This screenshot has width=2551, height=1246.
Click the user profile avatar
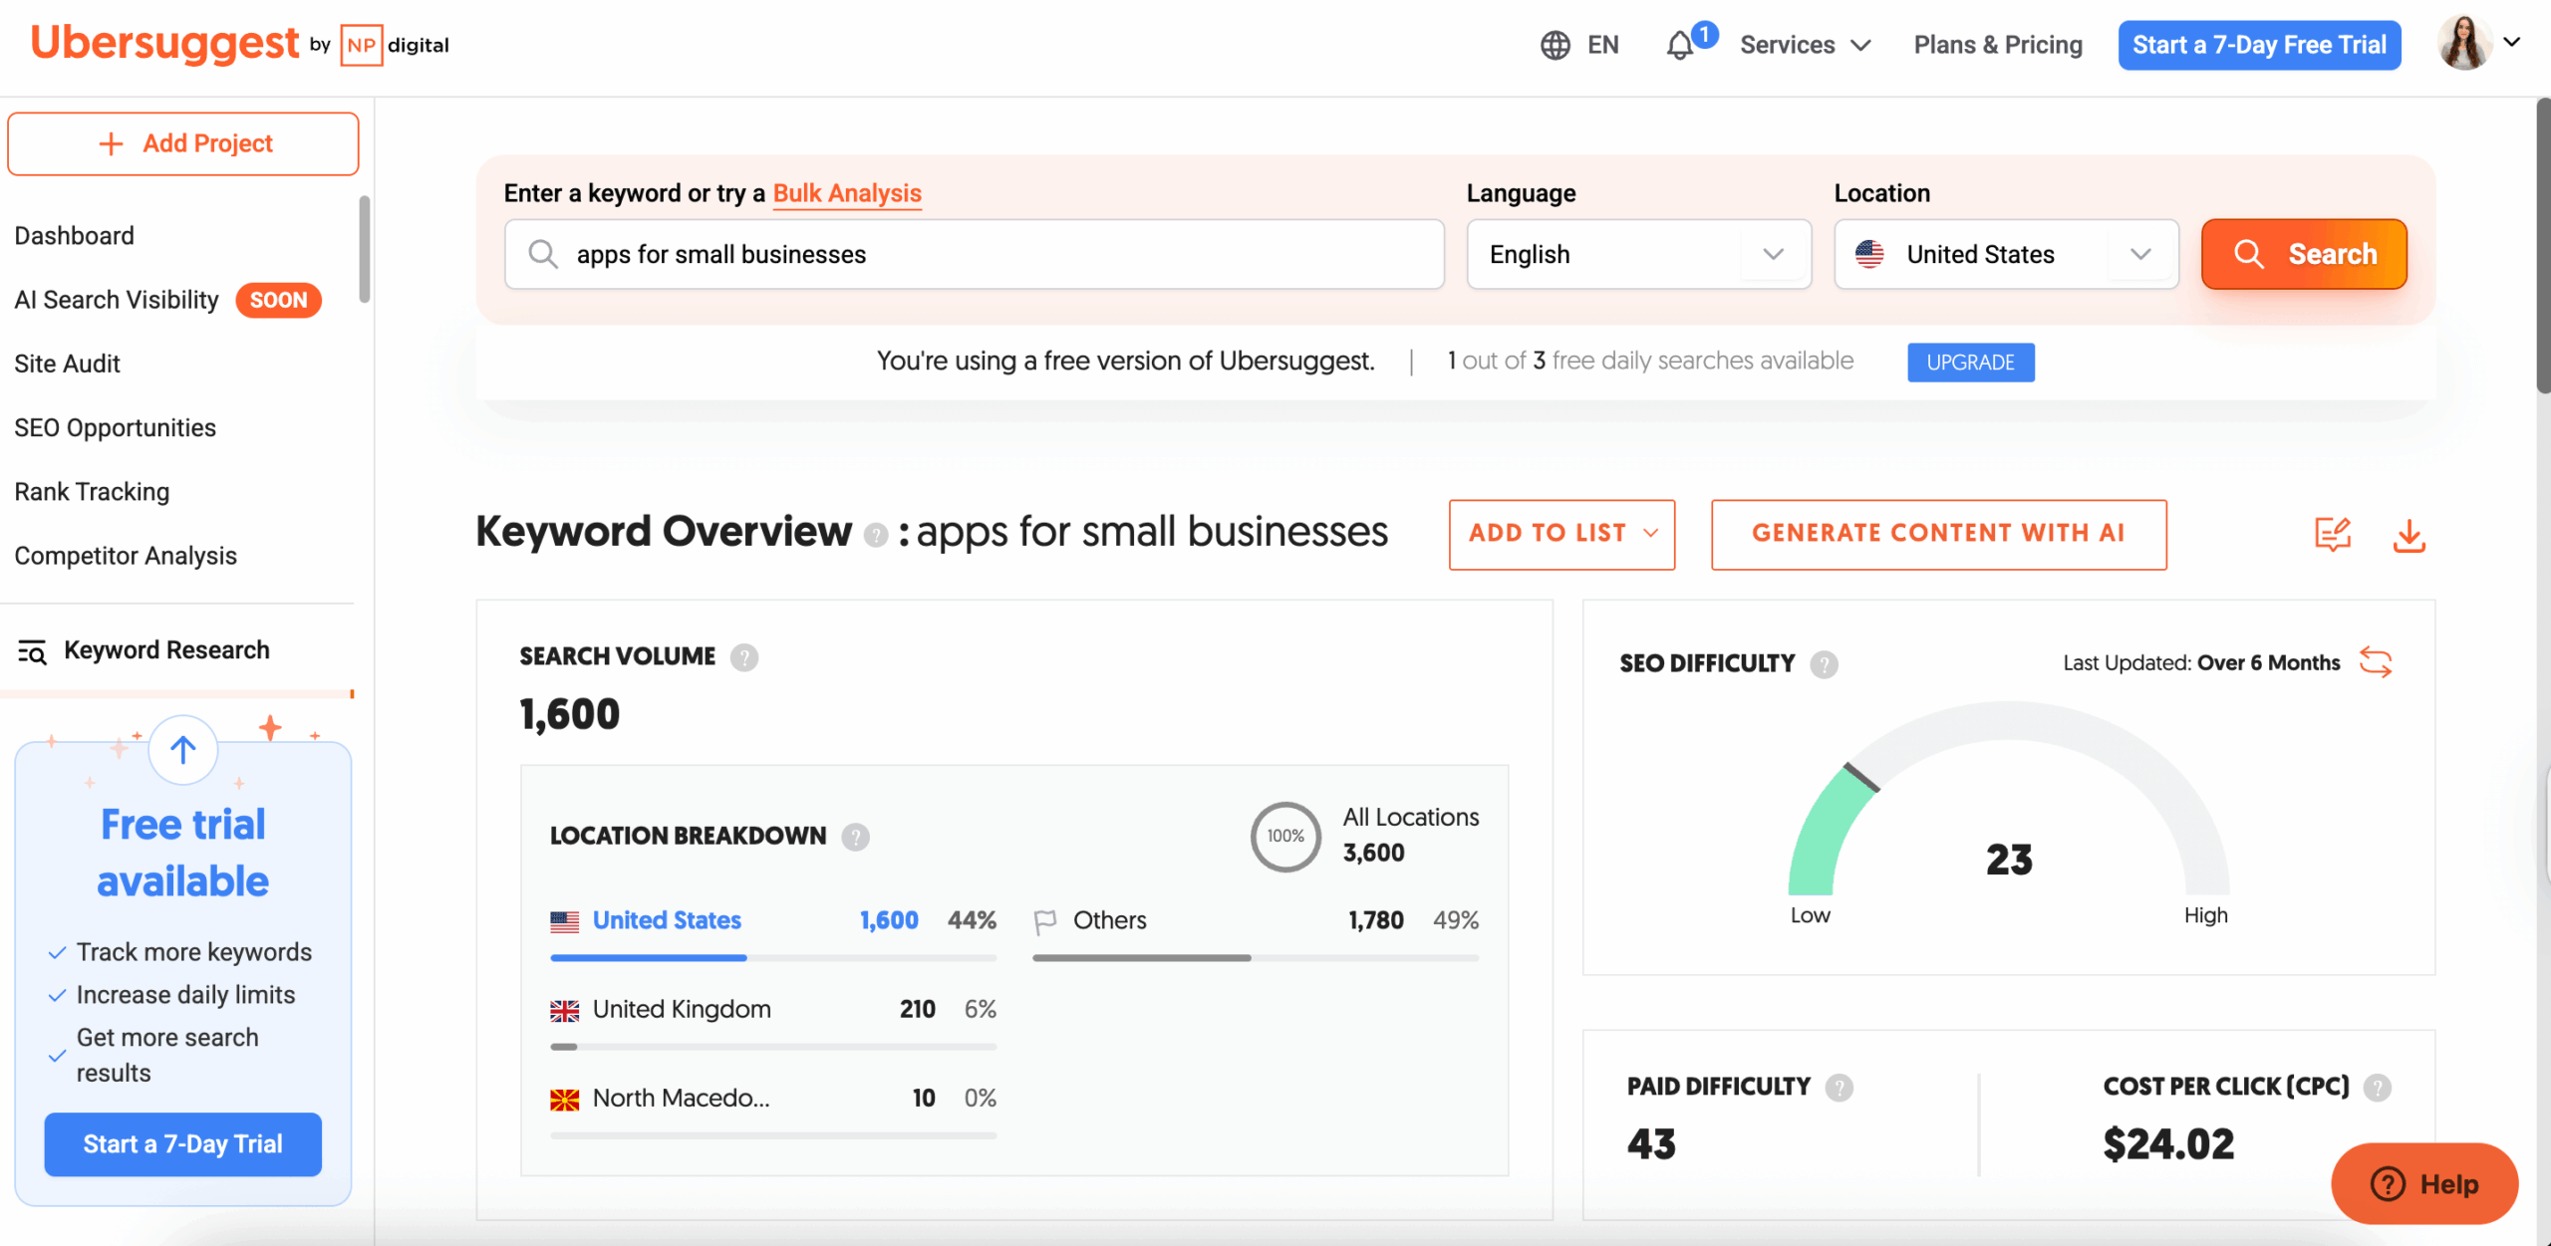pyautogui.click(x=2464, y=43)
